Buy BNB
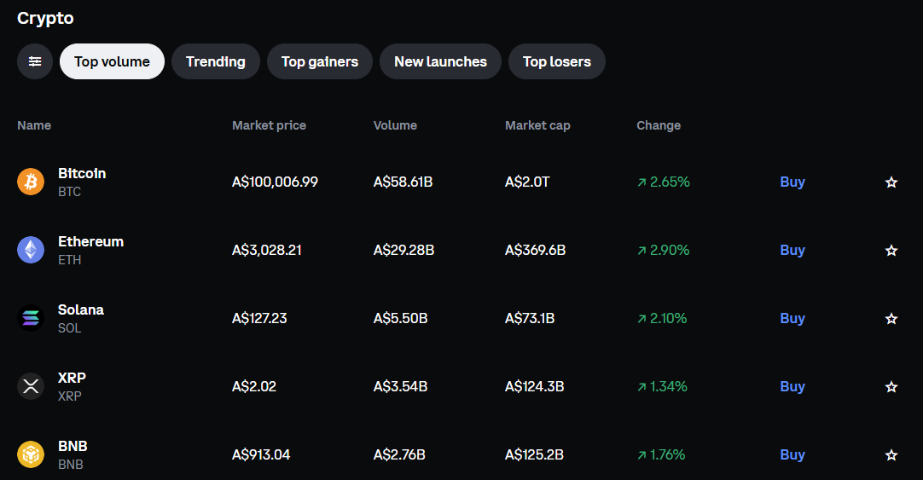Viewport: 923px width, 480px height. 792,454
